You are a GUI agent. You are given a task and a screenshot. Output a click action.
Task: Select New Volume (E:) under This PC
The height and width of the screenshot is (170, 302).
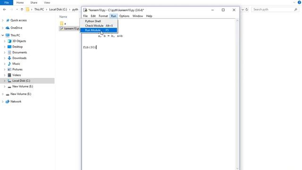23,86
